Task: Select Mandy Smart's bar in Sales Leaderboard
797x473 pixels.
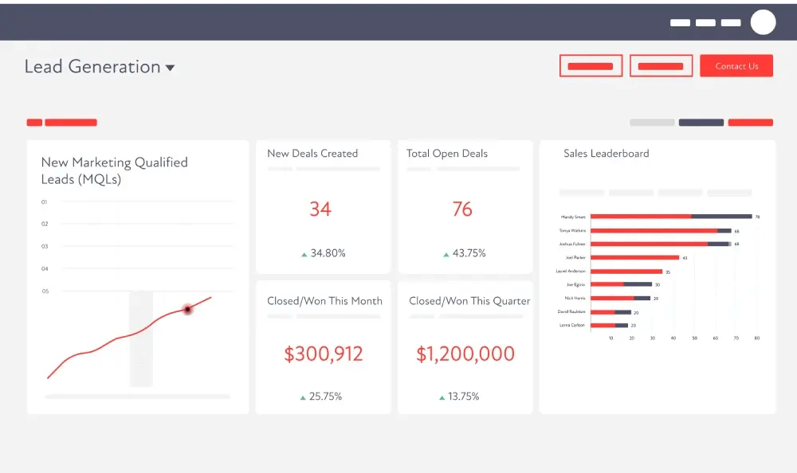Action: [671, 217]
